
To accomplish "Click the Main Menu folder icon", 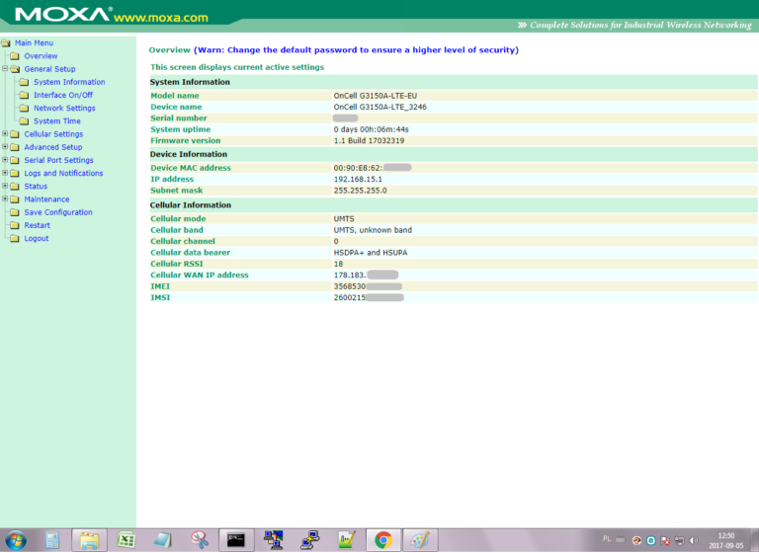I will (5, 43).
